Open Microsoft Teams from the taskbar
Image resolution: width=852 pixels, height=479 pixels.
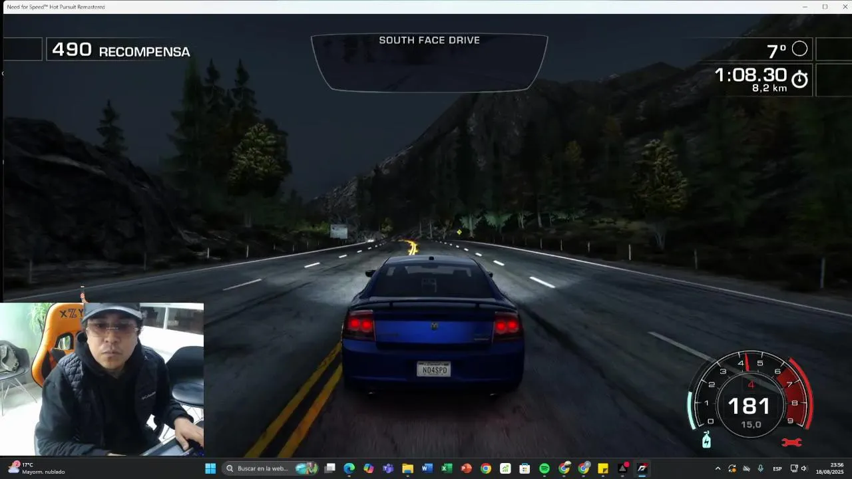pyautogui.click(x=388, y=468)
